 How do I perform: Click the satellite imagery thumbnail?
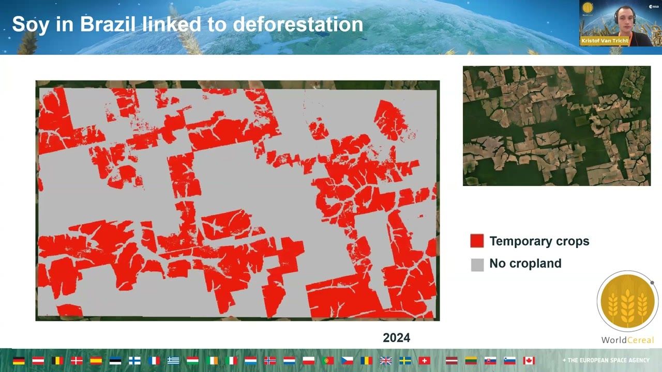(556, 126)
